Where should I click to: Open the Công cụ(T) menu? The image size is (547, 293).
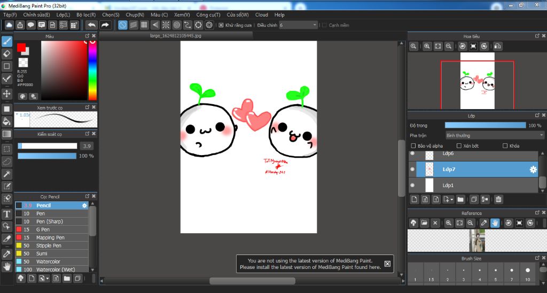tap(208, 14)
